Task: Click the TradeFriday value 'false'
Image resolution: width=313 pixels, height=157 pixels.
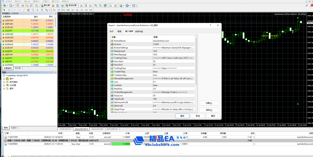Action: pos(155,72)
